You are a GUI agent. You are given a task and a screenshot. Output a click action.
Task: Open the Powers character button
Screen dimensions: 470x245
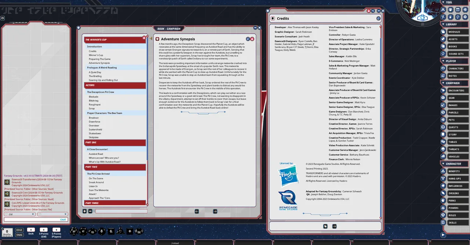point(454,208)
